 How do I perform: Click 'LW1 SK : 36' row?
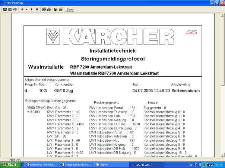coord(57,136)
